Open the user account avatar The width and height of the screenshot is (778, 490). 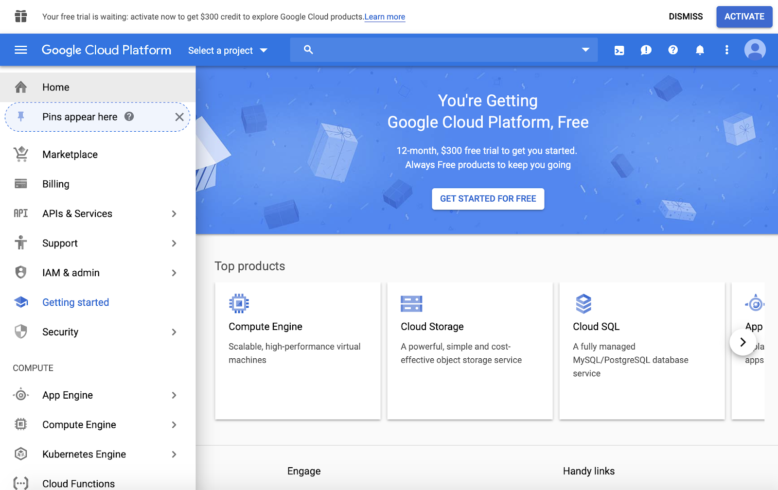point(755,50)
